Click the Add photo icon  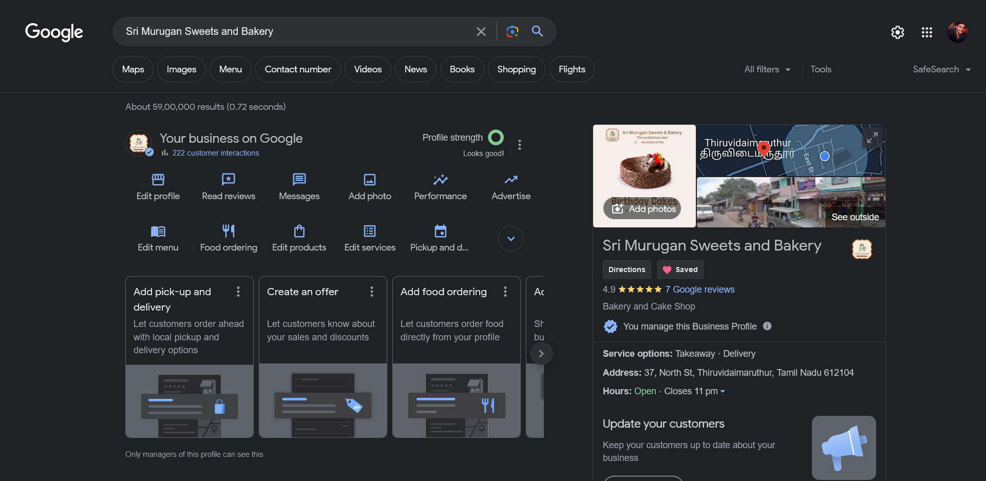(370, 180)
